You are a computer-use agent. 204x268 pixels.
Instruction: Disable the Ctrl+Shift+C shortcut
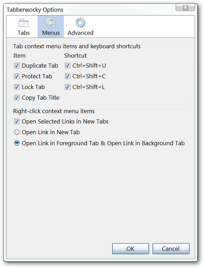tap(68, 76)
